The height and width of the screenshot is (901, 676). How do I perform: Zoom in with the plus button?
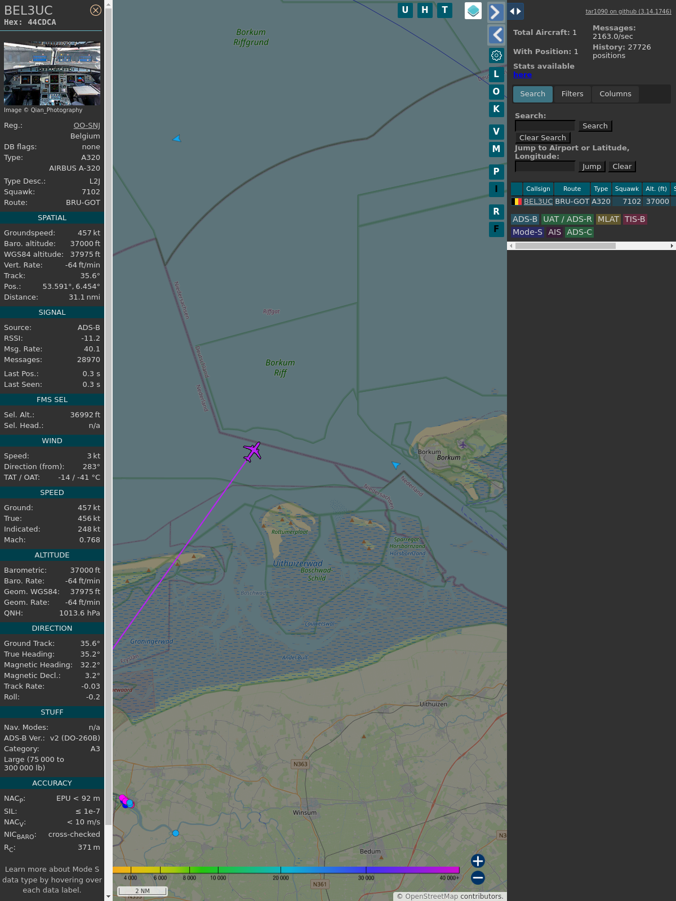pos(478,861)
